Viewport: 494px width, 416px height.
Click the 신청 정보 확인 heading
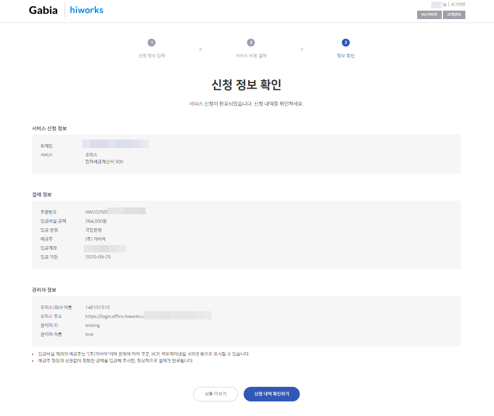pyautogui.click(x=246, y=85)
